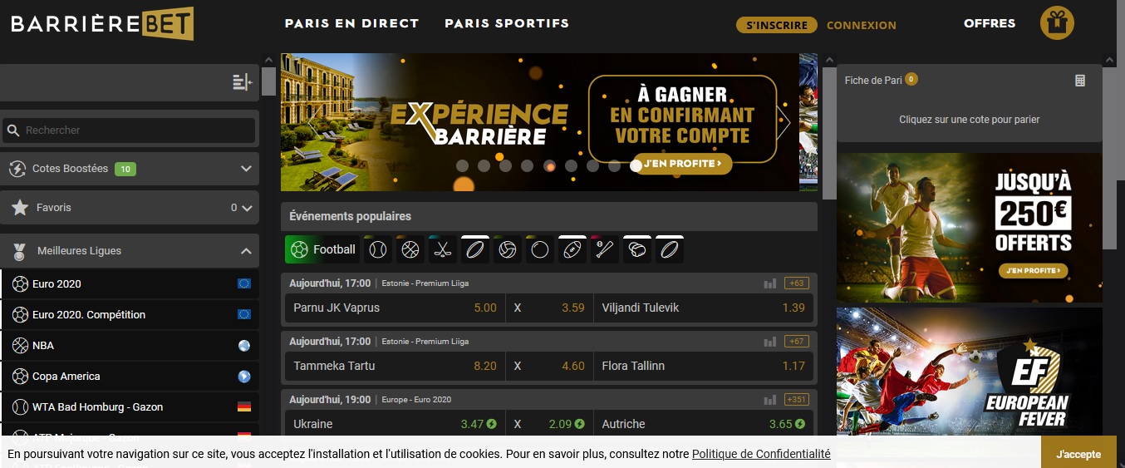
Task: Select the basketball sport icon
Action: (x=410, y=249)
